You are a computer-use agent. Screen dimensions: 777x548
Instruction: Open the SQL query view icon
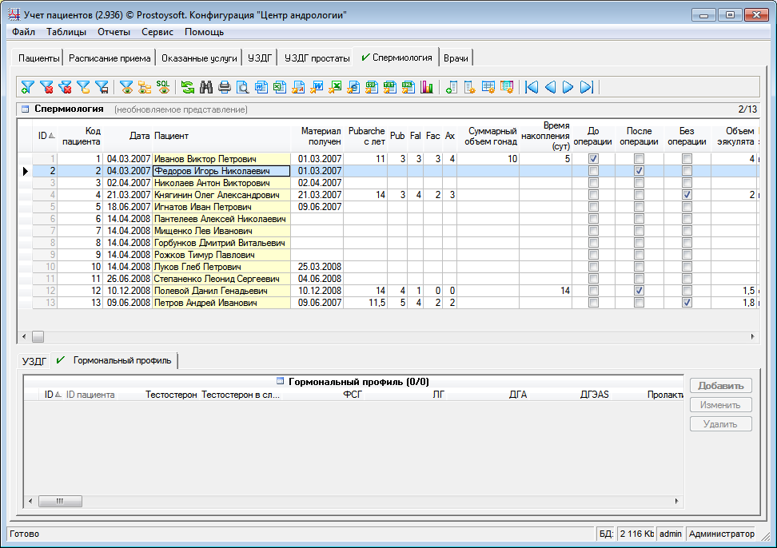(x=163, y=87)
